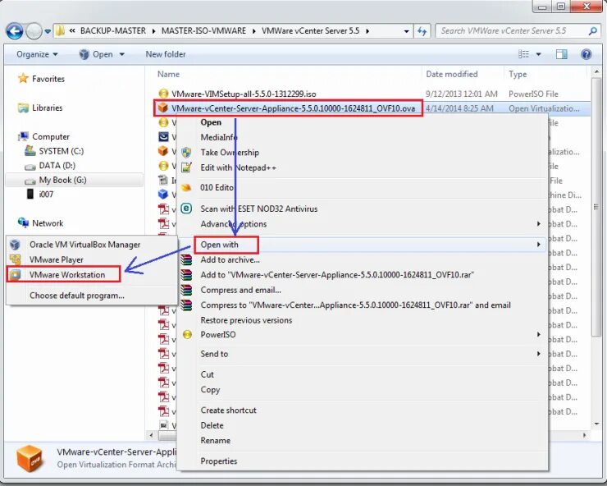Image resolution: width=607 pixels, height=486 pixels.
Task: Click the OVF thumbnail in details pane
Action: click(30, 459)
